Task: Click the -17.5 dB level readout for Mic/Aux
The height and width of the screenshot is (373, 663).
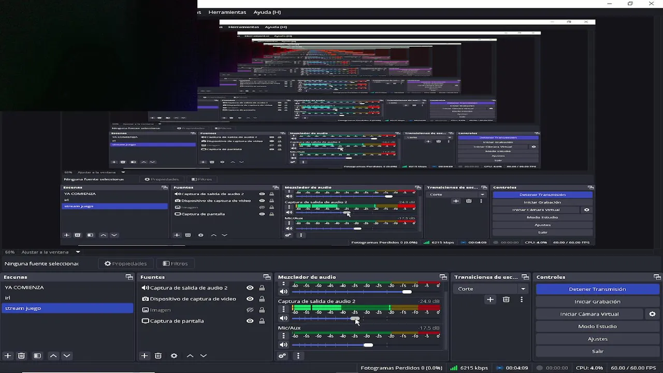Action: coord(429,327)
